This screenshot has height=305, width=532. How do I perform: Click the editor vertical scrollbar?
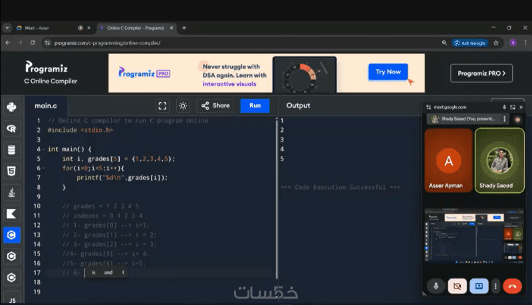tap(277, 198)
